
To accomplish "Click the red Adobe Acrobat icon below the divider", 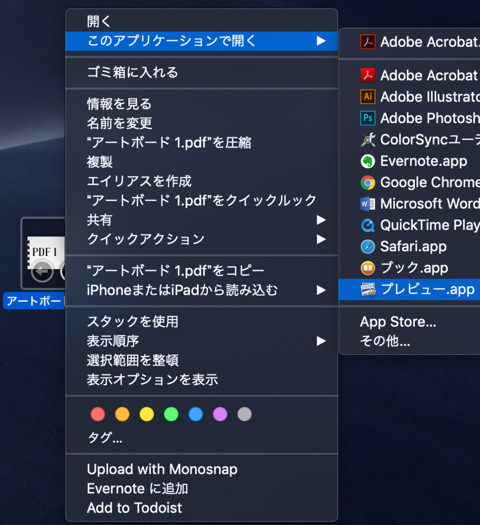I will (368, 75).
